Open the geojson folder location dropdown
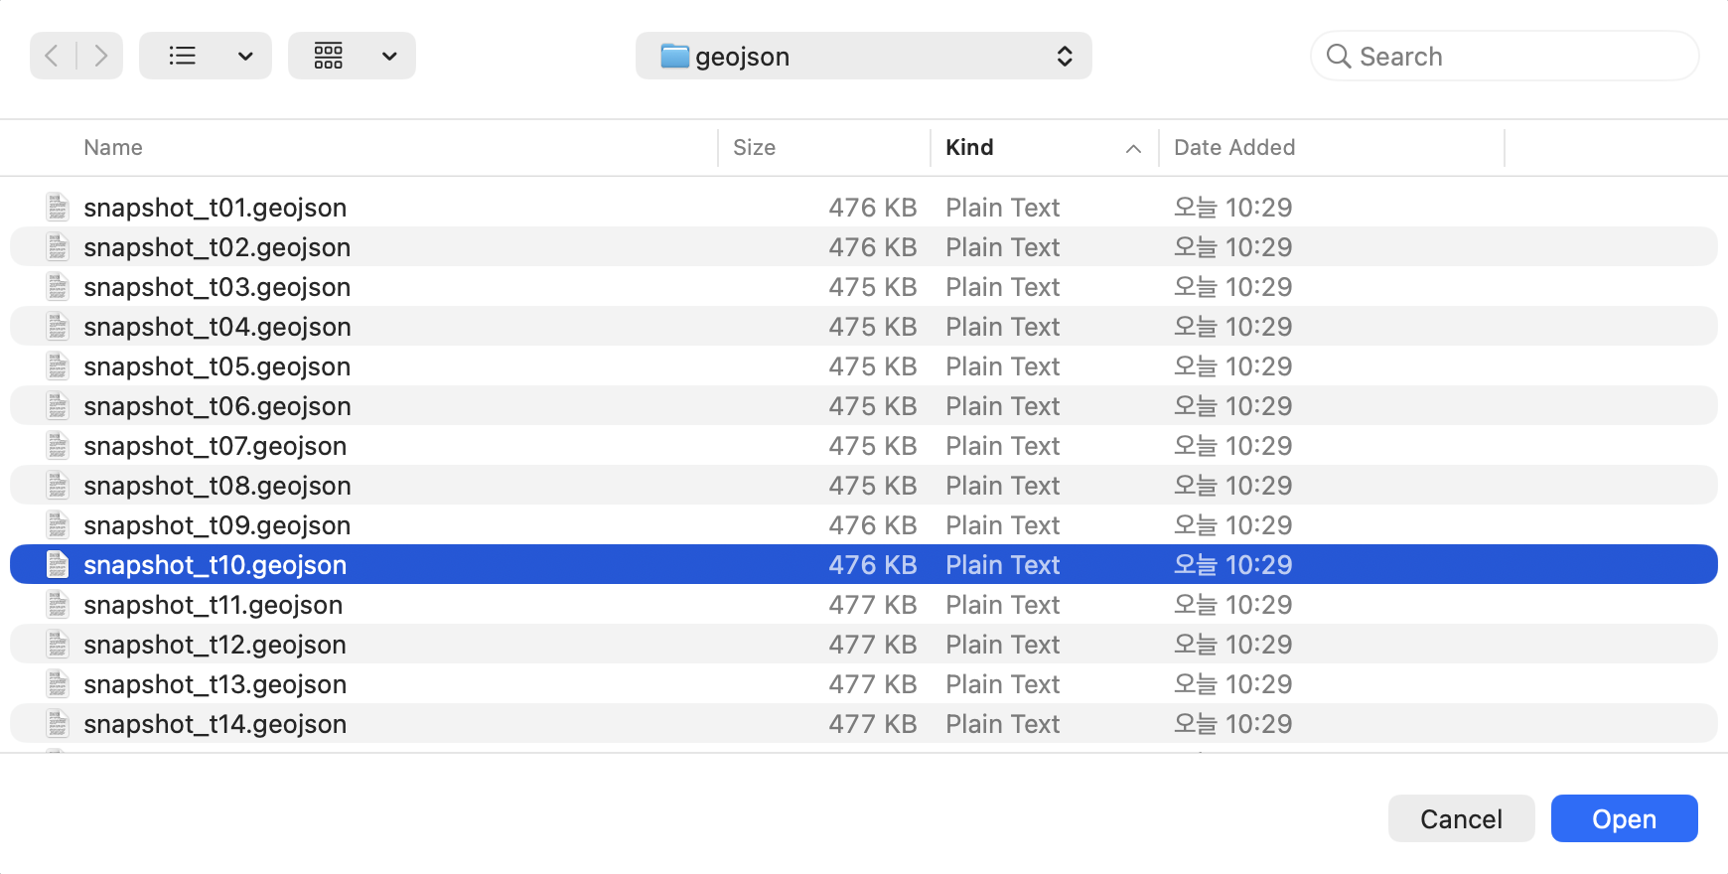1728x874 pixels. (x=1064, y=57)
